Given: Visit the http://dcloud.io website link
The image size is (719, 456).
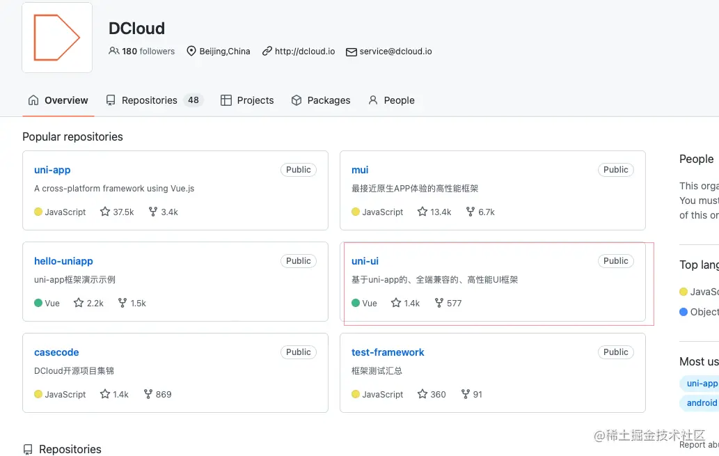Looking at the screenshot, I should click(305, 52).
